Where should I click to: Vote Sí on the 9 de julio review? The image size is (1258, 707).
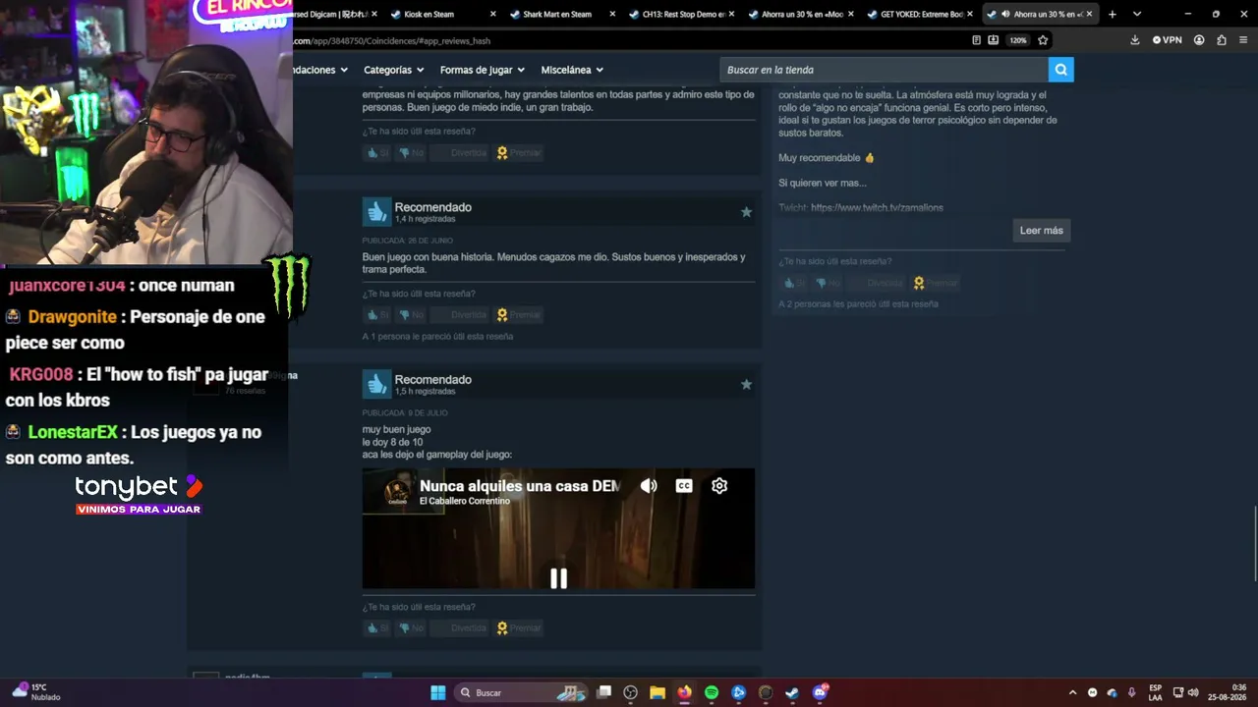coord(377,628)
